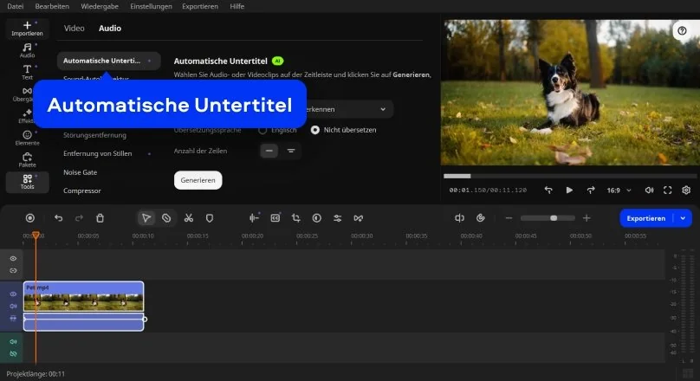Open the help question mark icon
700x381 pixels.
[x=682, y=30]
